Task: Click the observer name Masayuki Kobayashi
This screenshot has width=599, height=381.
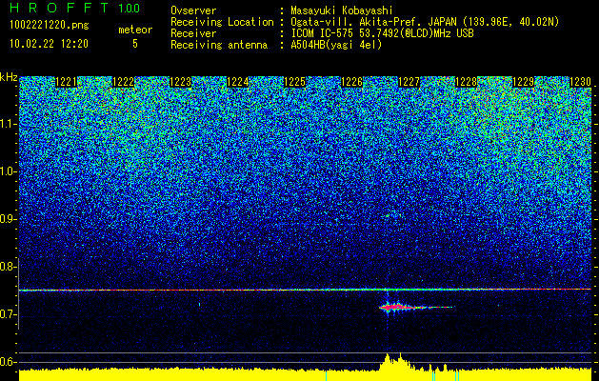Action: [x=342, y=10]
